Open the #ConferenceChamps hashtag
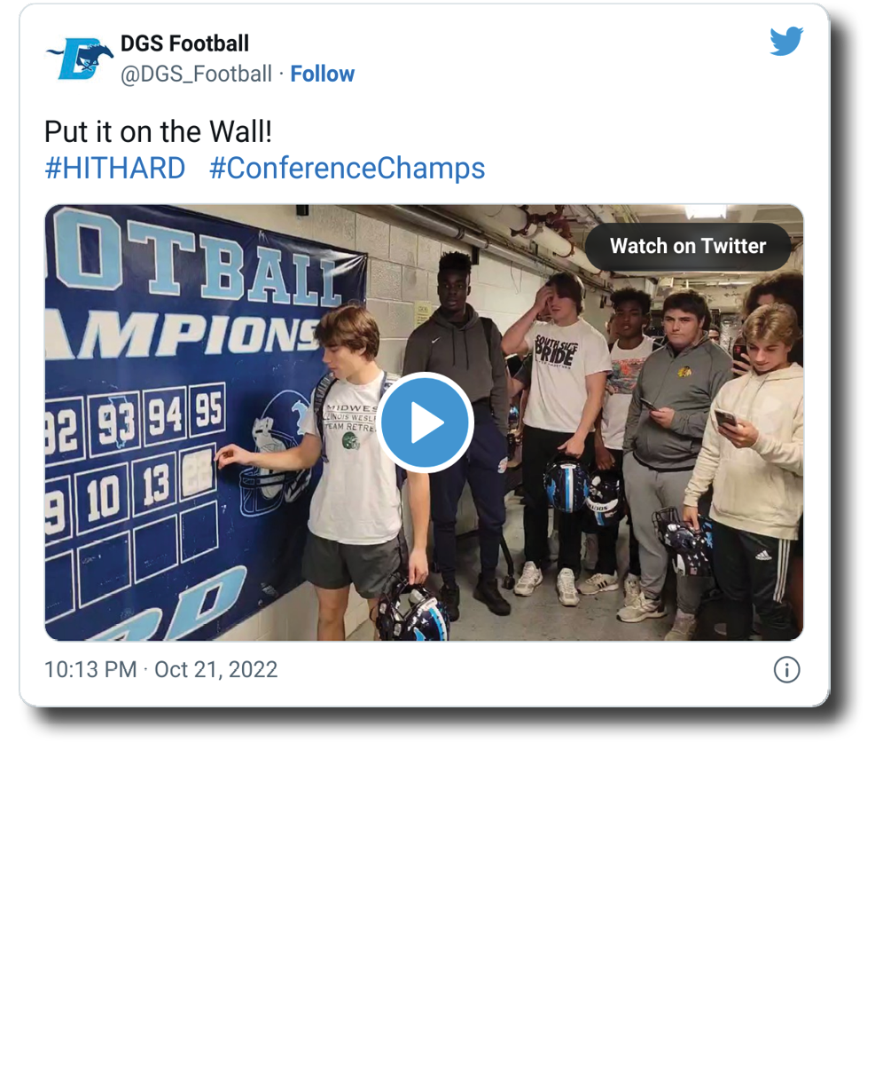 pyautogui.click(x=347, y=168)
